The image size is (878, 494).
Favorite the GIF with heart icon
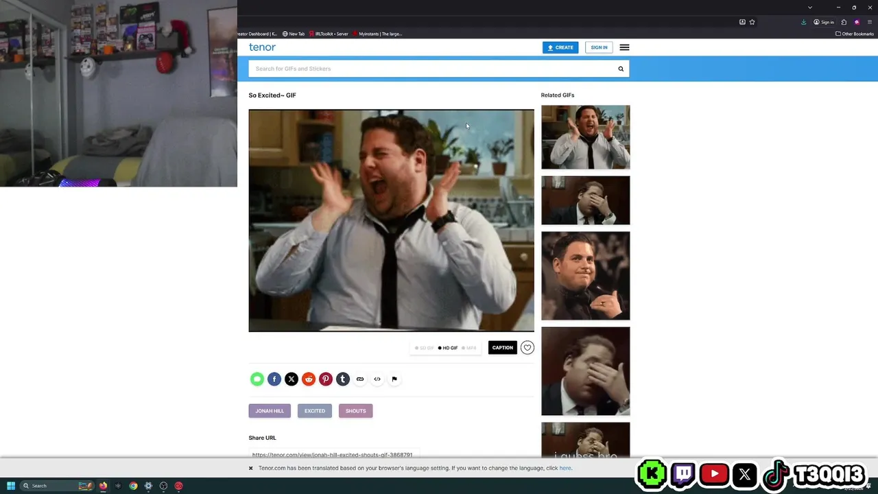[x=527, y=348]
